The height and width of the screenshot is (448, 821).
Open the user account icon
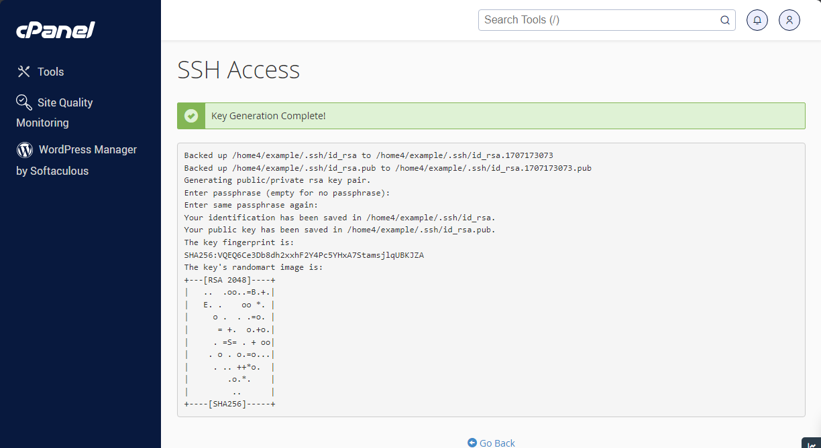pyautogui.click(x=789, y=20)
